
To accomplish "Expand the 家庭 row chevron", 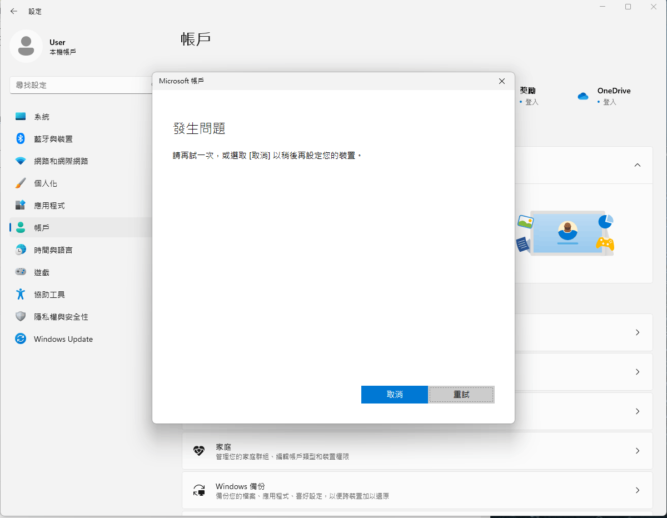I will [638, 451].
